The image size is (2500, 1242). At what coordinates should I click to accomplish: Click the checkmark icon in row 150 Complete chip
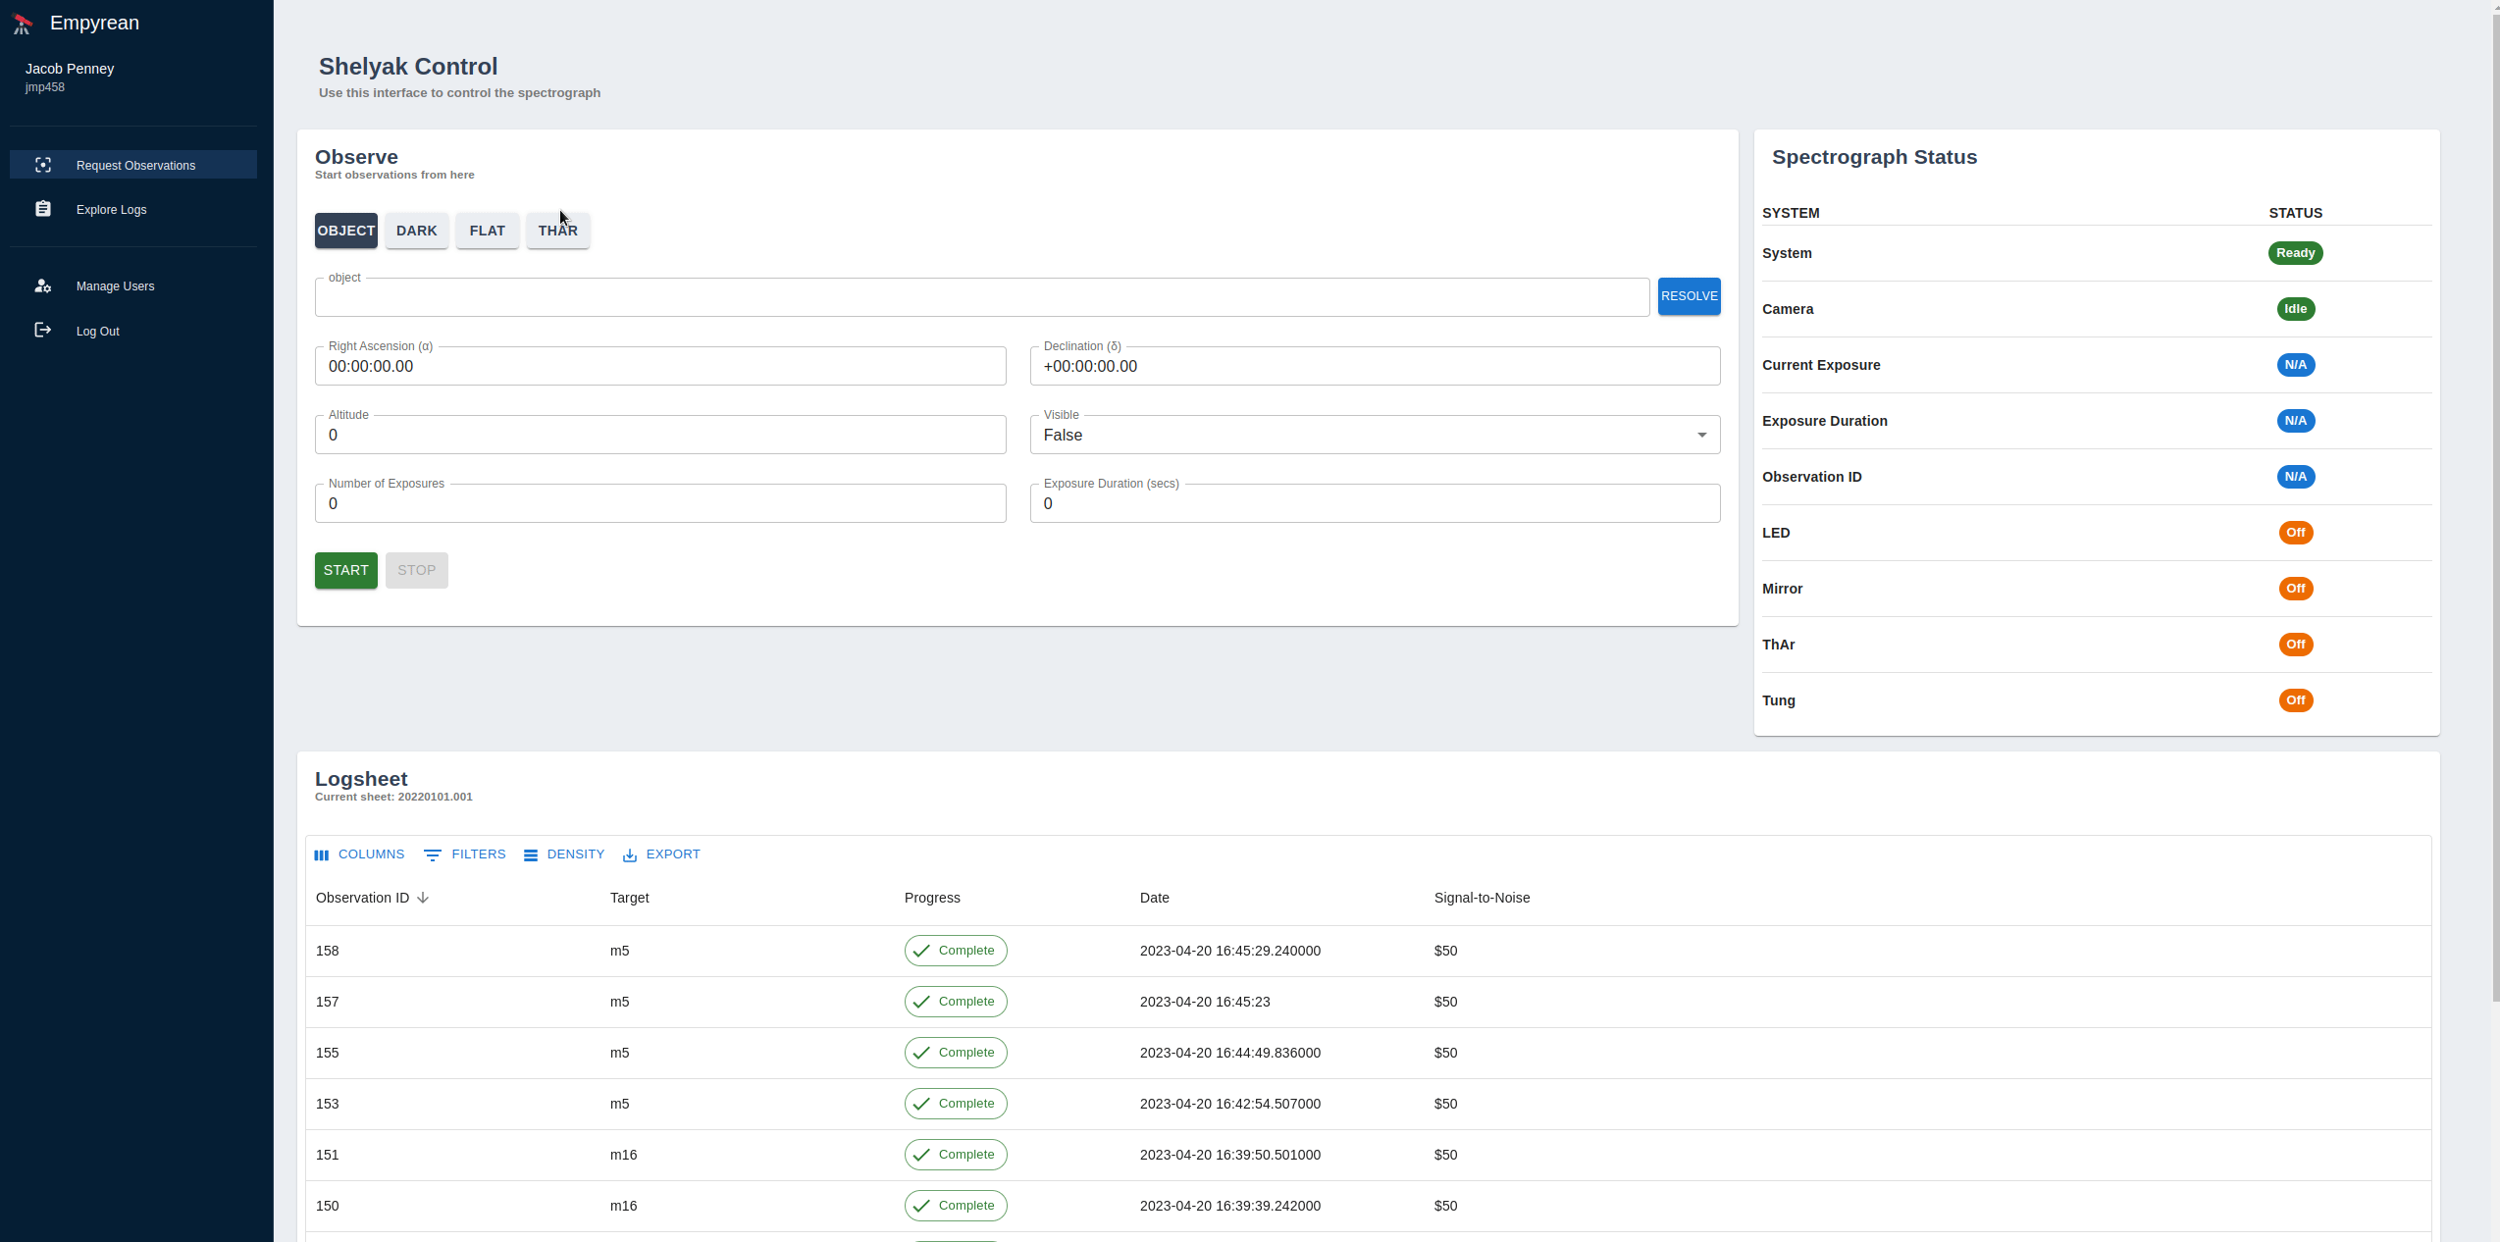pos(921,1206)
